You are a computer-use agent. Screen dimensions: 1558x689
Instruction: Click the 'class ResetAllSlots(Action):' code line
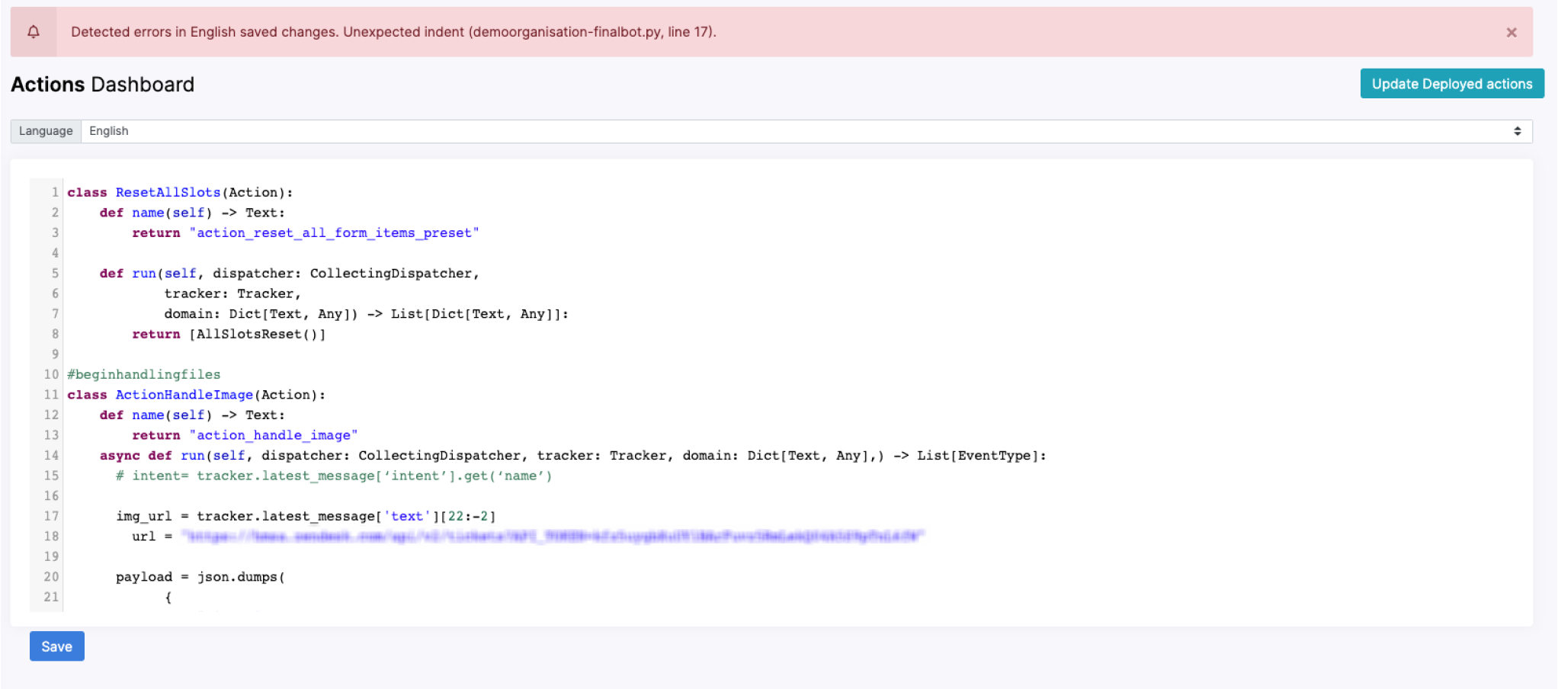click(x=180, y=192)
